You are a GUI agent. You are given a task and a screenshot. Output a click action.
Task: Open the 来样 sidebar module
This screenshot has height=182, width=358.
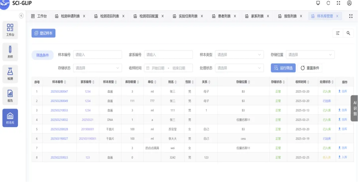click(x=10, y=52)
